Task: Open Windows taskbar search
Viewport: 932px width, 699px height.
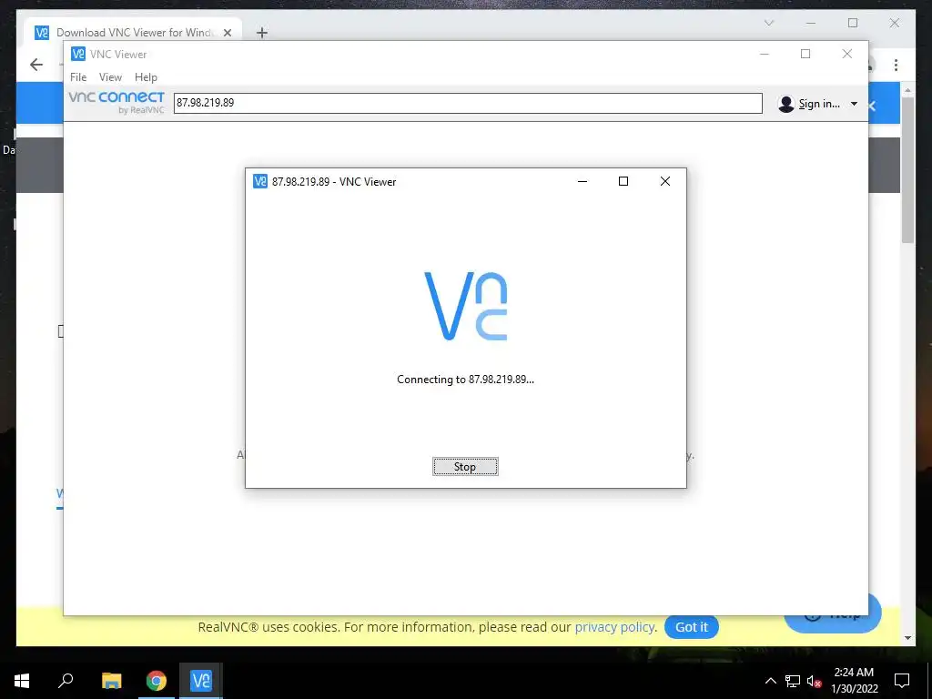Action: (x=66, y=681)
